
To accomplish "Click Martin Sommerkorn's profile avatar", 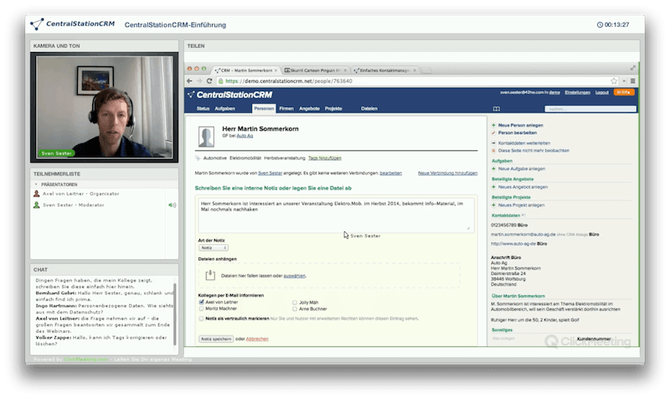I will 206,137.
